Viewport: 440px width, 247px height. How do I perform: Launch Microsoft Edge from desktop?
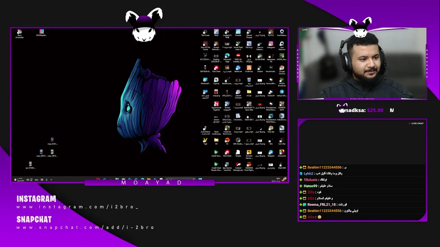pyautogui.click(x=227, y=58)
